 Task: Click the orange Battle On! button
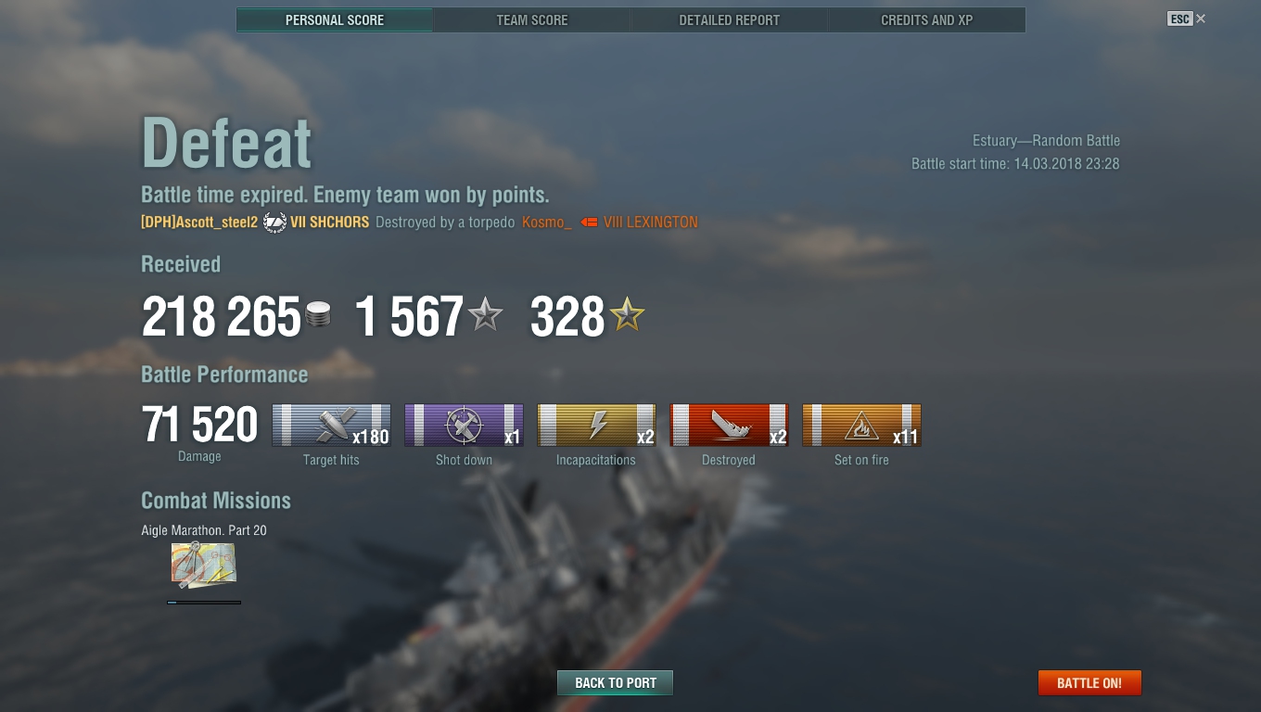pos(1089,683)
